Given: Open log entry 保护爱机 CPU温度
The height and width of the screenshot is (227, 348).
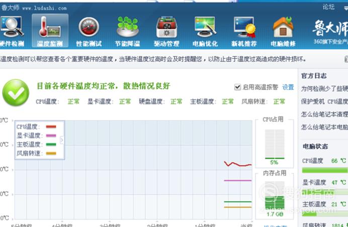Looking at the screenshot, I should click(324, 101).
